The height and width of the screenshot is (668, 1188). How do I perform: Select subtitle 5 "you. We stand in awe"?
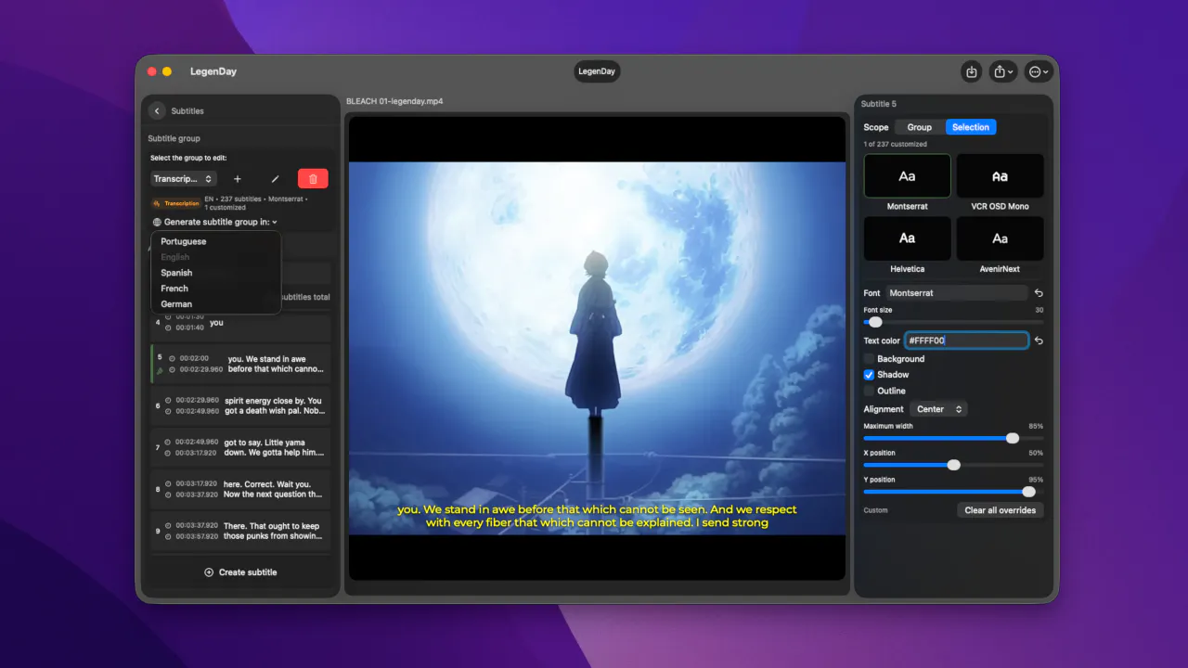coord(240,364)
